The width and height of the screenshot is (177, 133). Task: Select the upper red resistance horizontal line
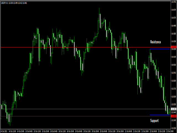click(x=86, y=47)
